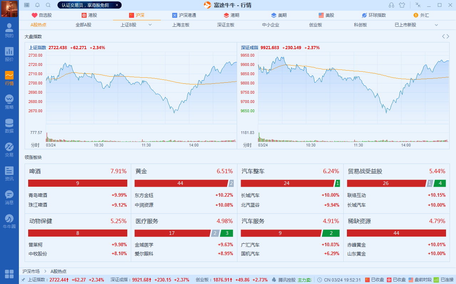
Task: Switch to the 港股 market tab
Action: pyautogui.click(x=89, y=15)
